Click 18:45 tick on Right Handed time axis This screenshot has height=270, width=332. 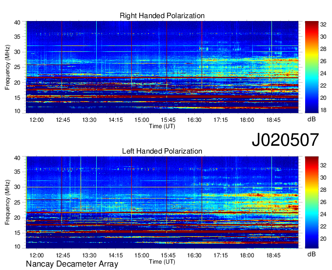(273, 120)
